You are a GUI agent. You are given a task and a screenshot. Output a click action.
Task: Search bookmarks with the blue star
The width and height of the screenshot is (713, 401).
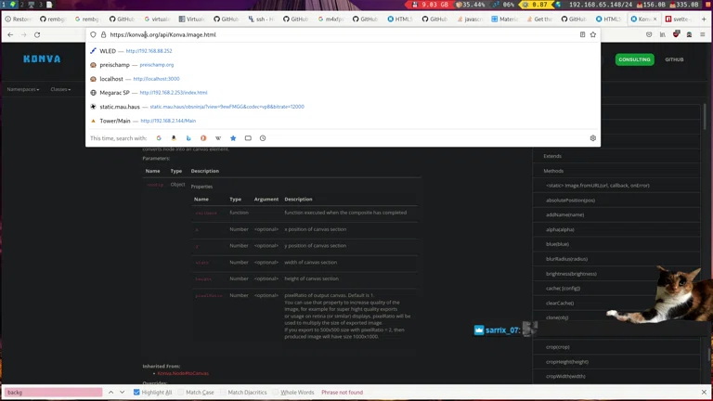point(233,138)
